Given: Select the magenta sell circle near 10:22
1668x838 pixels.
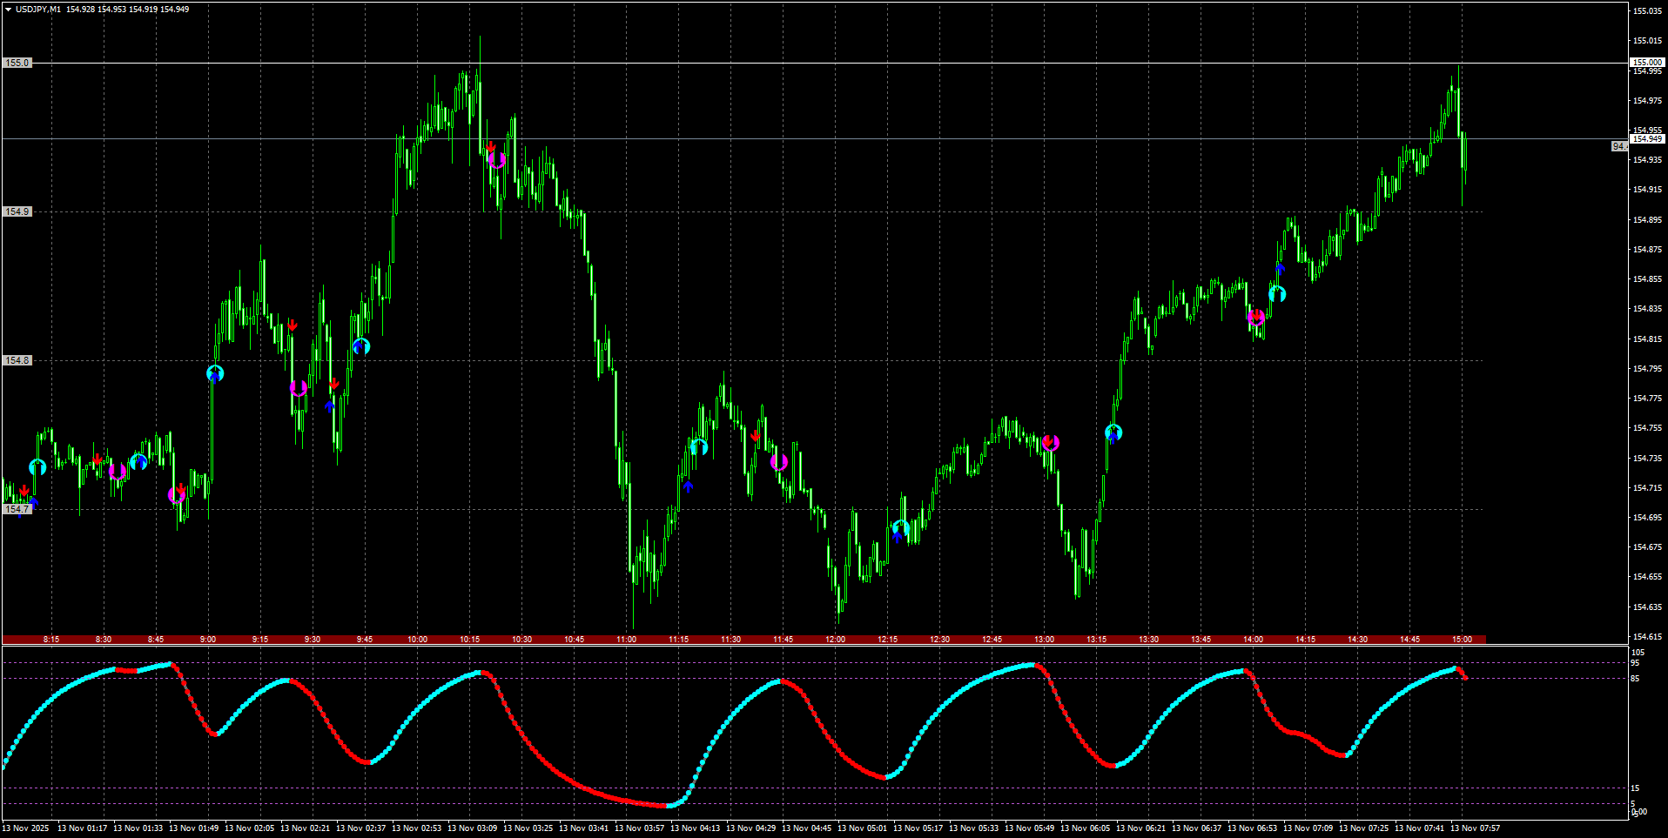Looking at the screenshot, I should (496, 160).
